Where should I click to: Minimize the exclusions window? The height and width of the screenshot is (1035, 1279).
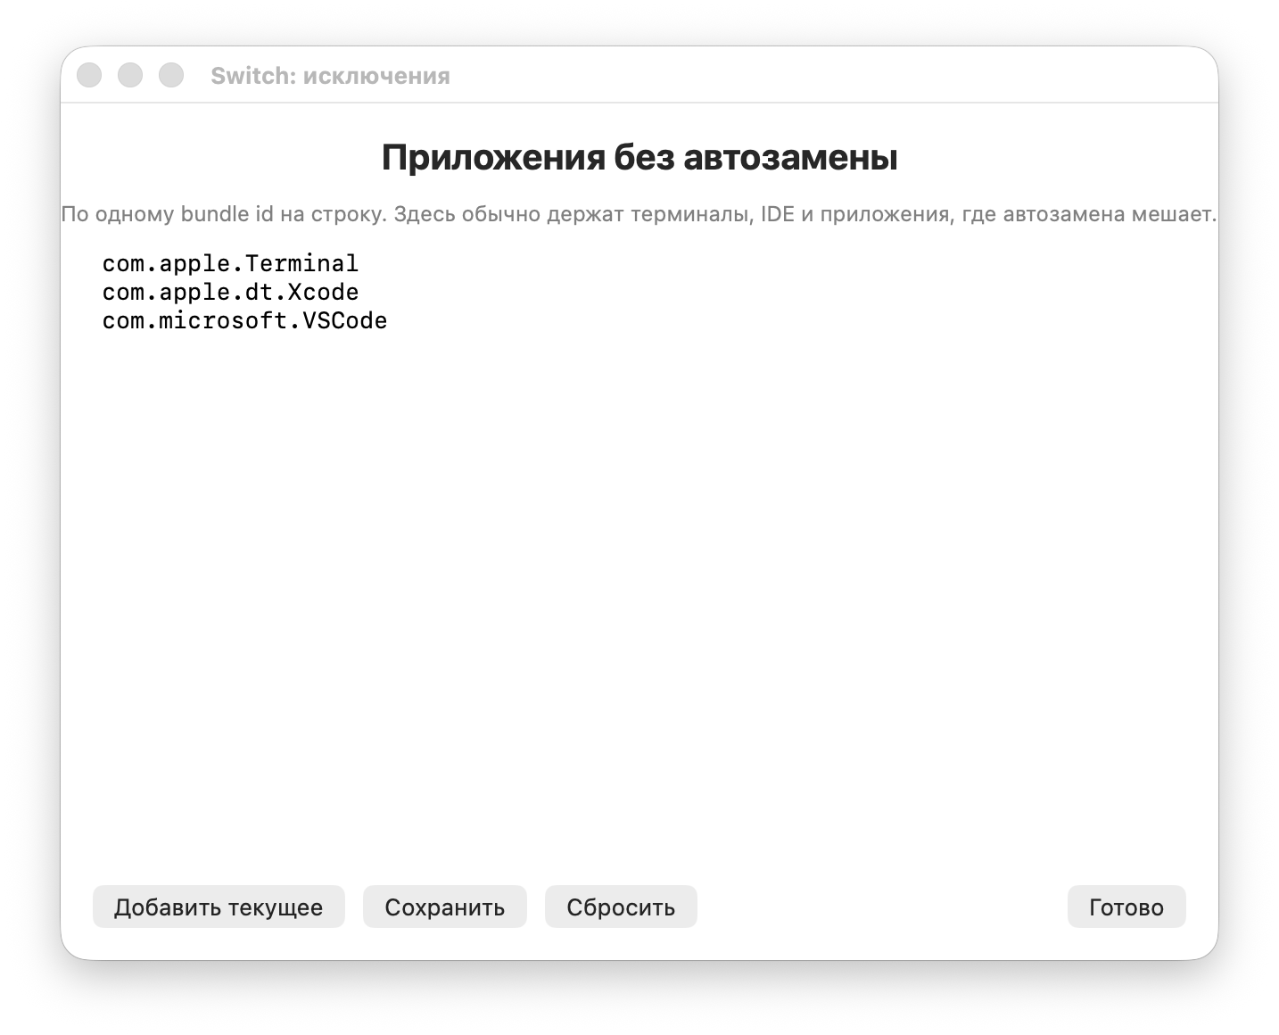130,75
